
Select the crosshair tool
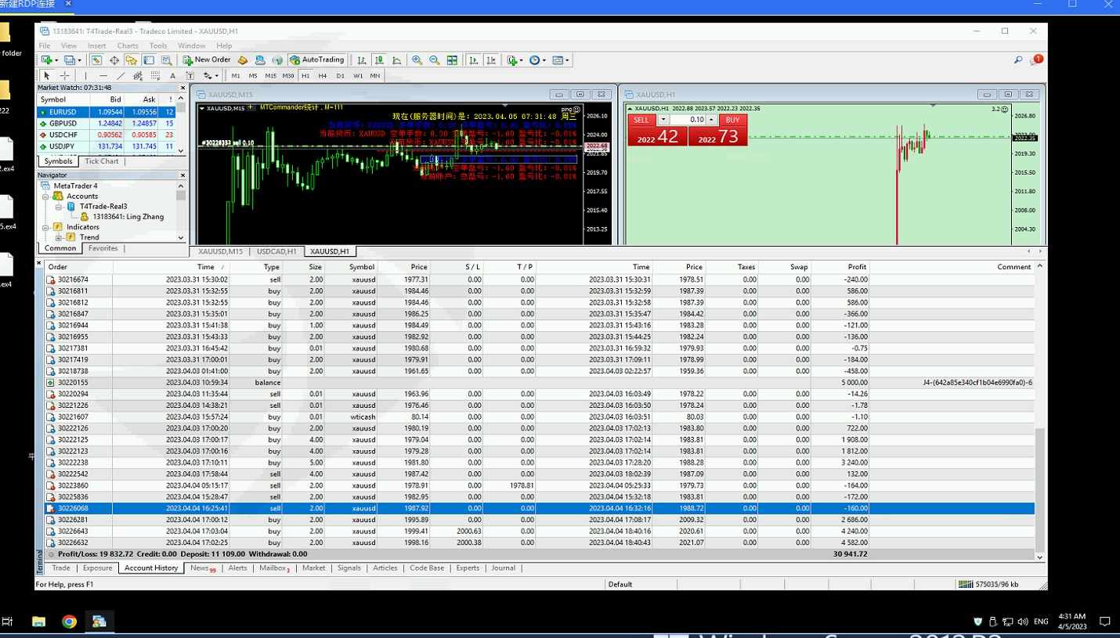(64, 76)
